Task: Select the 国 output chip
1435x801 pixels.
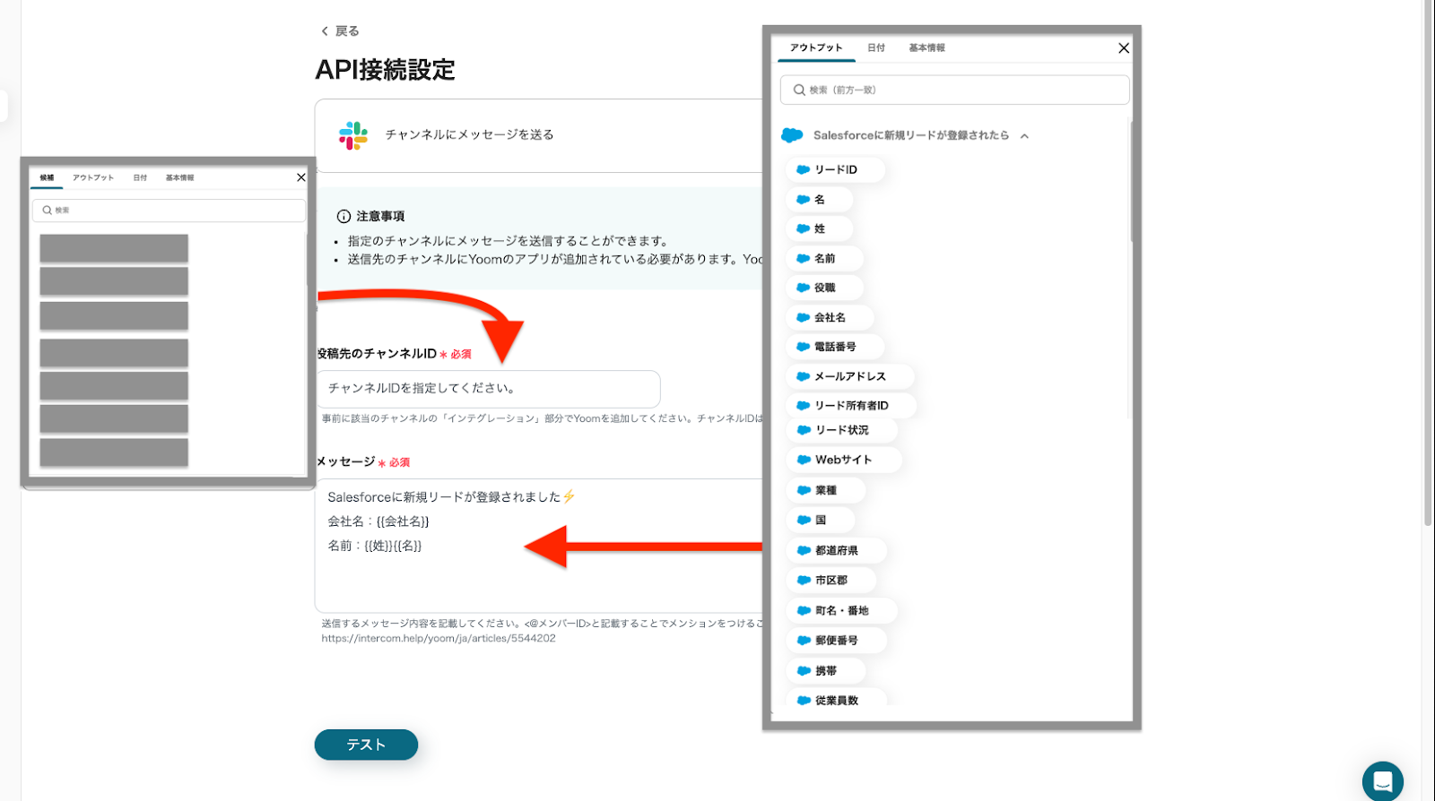Action: click(820, 520)
